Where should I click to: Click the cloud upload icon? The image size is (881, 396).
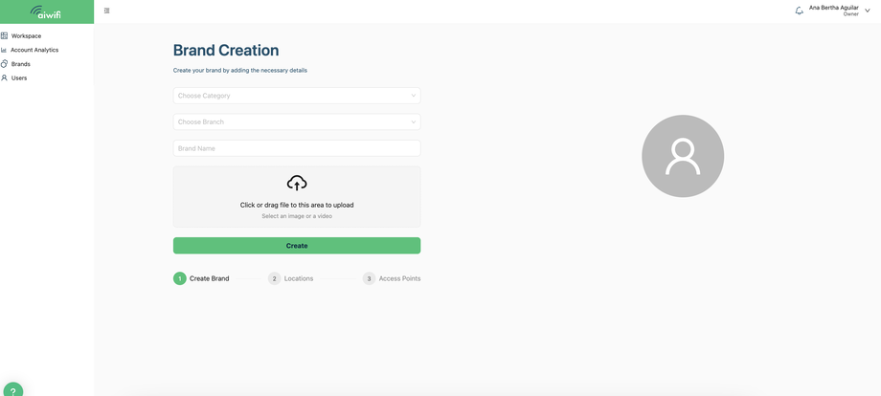(x=297, y=183)
